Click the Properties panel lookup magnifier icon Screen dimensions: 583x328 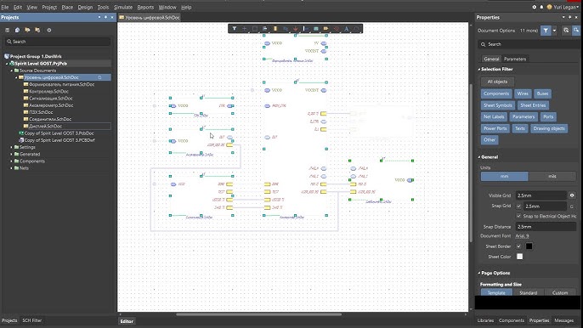pyautogui.click(x=576, y=31)
